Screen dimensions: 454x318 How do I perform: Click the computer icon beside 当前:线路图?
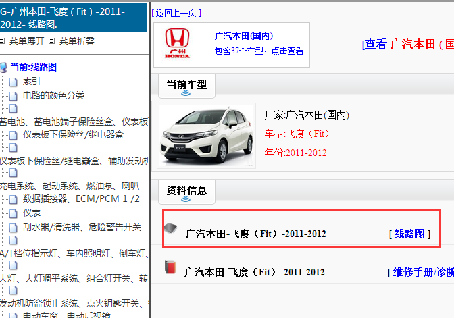tap(3, 68)
